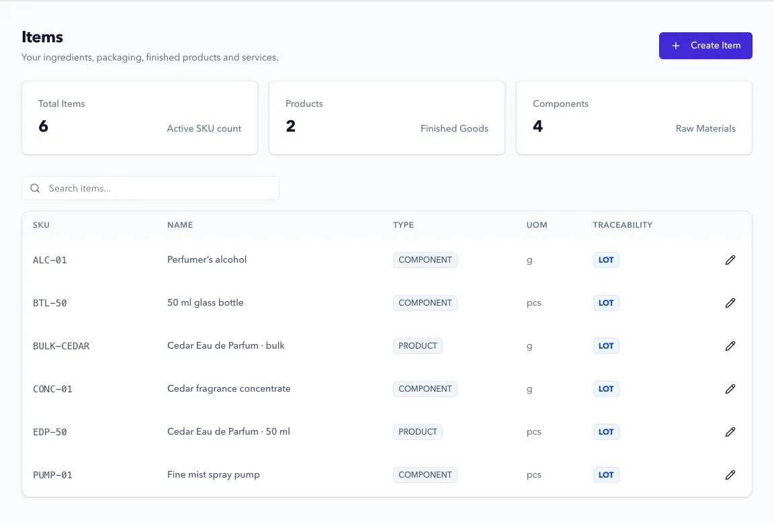Click the COMPONENT badge for PUMP-01

[x=425, y=475]
